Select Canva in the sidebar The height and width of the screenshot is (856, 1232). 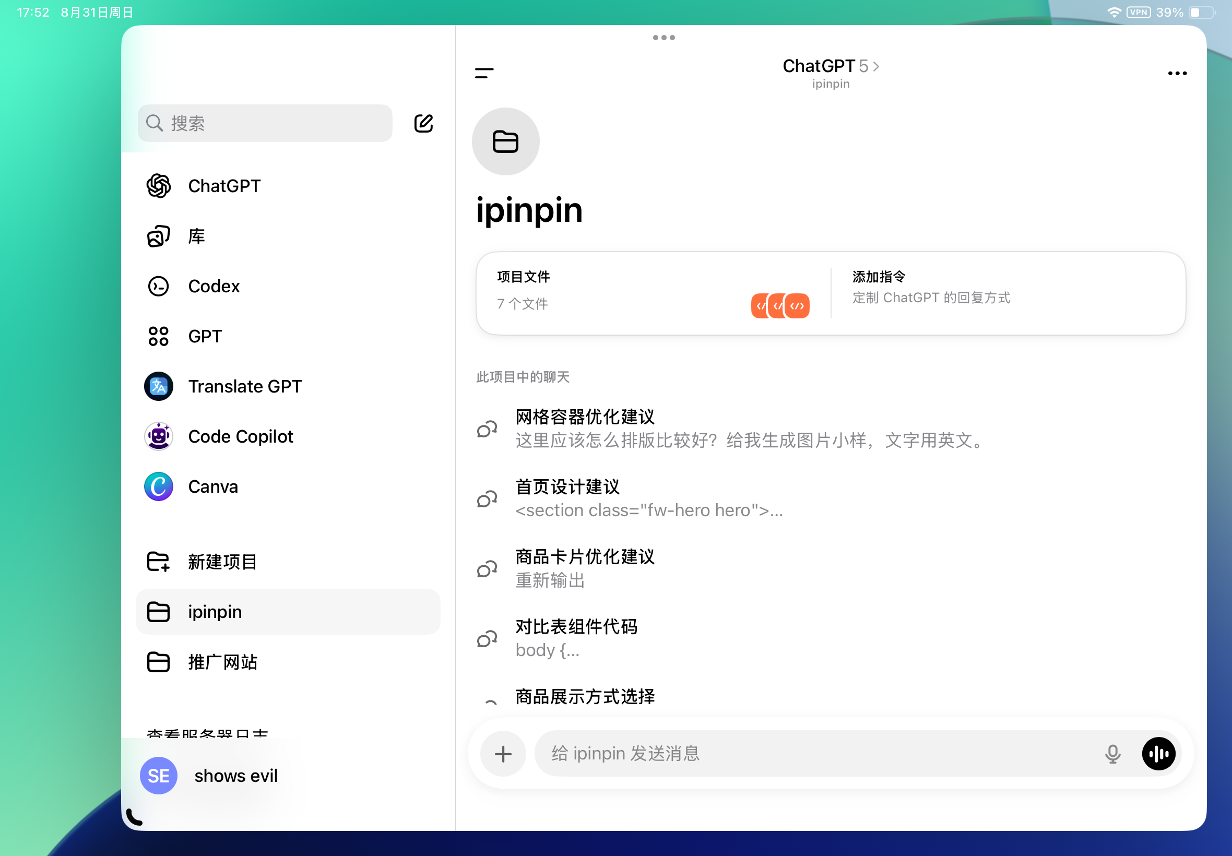tap(288, 486)
